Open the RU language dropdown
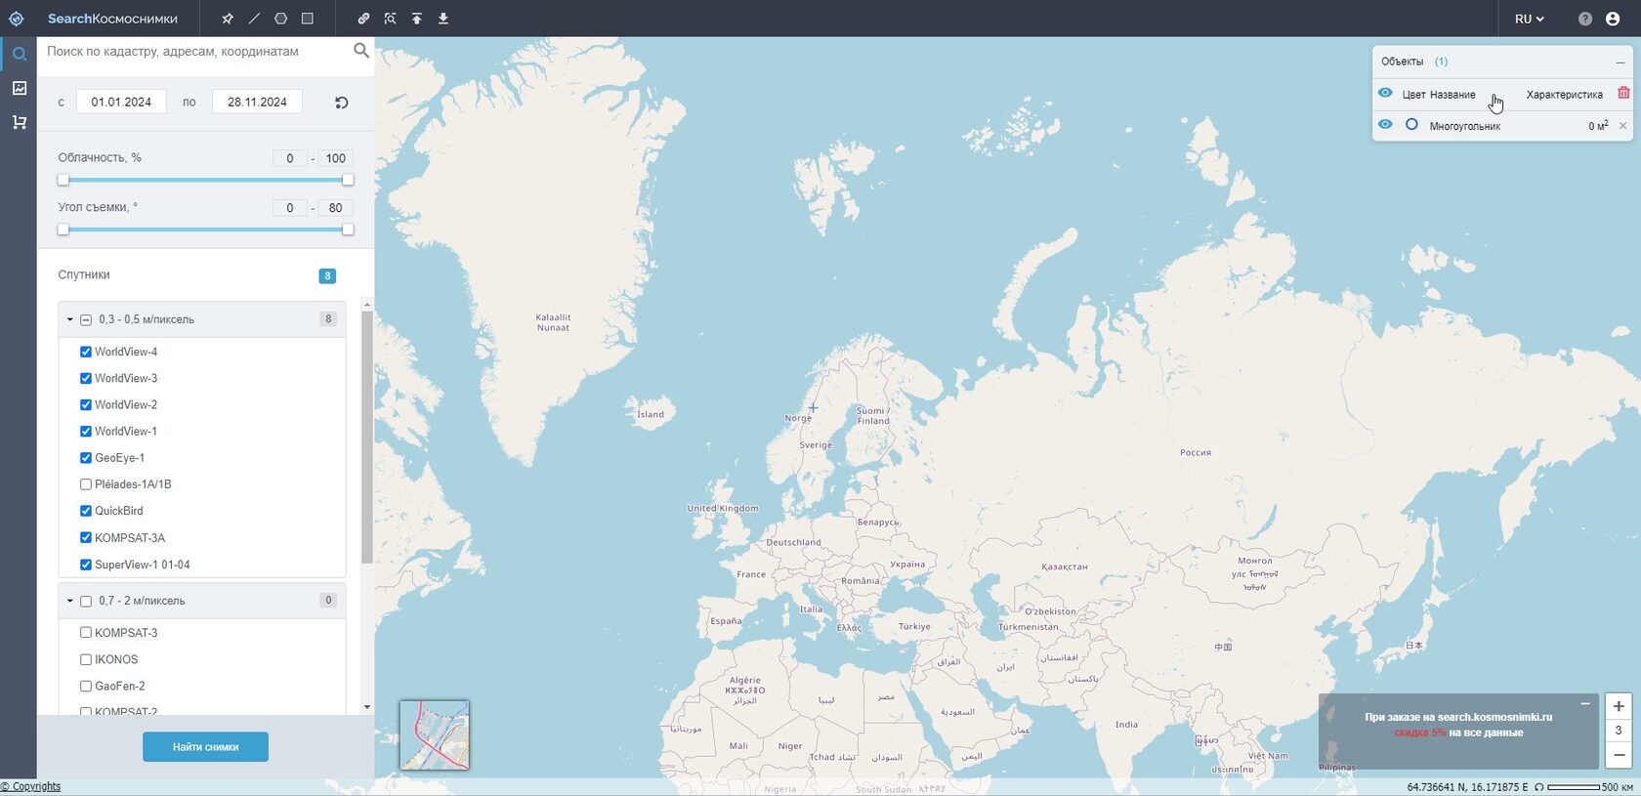This screenshot has height=796, width=1641. (1530, 19)
